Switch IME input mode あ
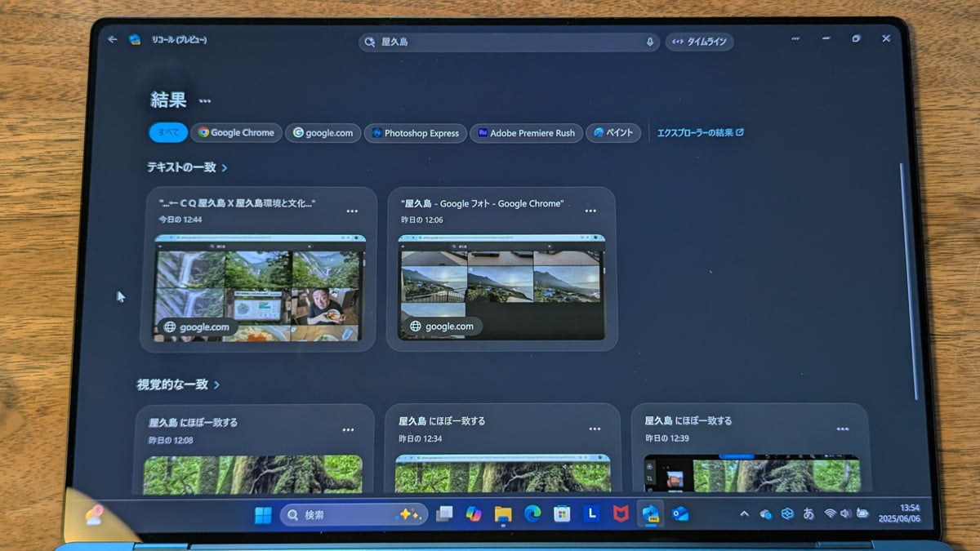 point(808,513)
